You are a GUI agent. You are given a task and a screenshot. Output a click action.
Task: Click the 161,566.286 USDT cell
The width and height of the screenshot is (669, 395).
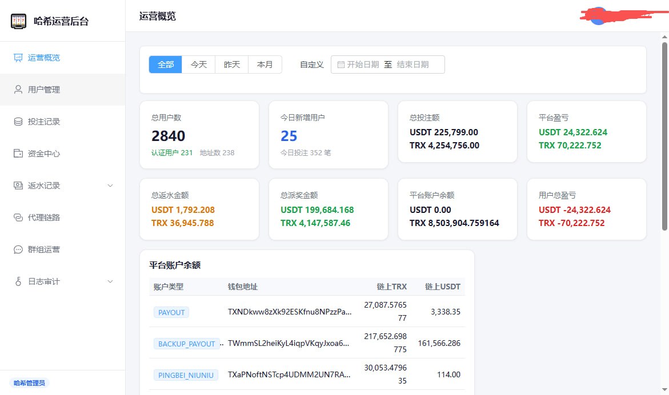click(439, 343)
